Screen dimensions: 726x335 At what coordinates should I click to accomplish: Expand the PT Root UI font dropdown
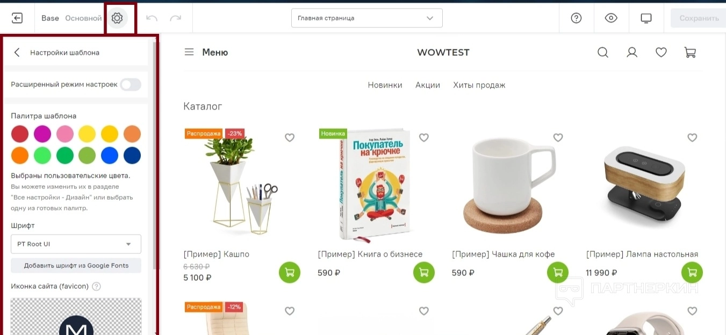[76, 244]
